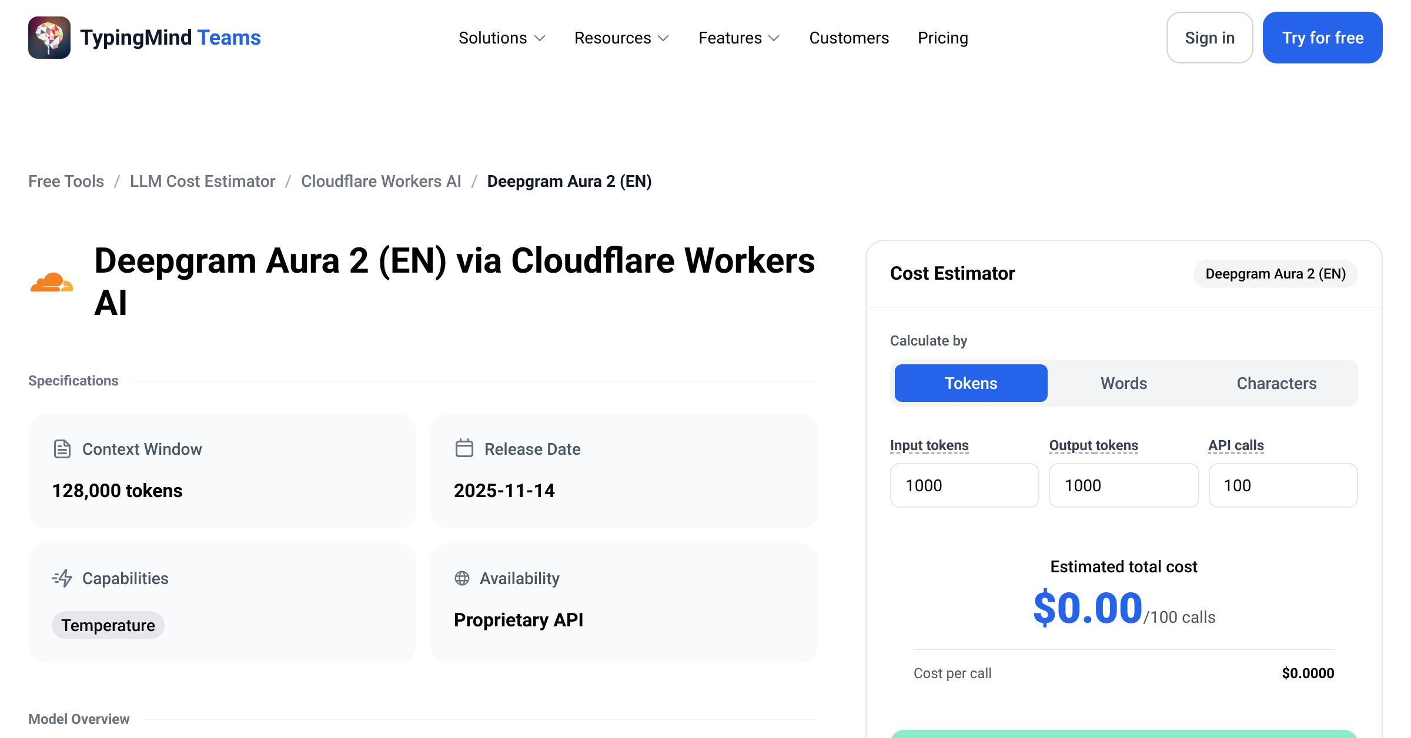Go to Free Tools breadcrumb

click(66, 181)
